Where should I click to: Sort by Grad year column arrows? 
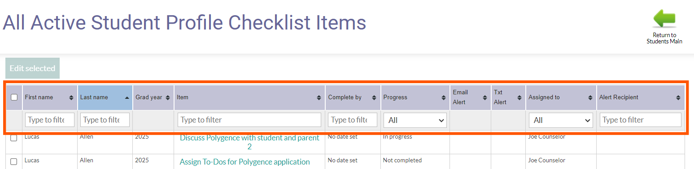(x=168, y=97)
